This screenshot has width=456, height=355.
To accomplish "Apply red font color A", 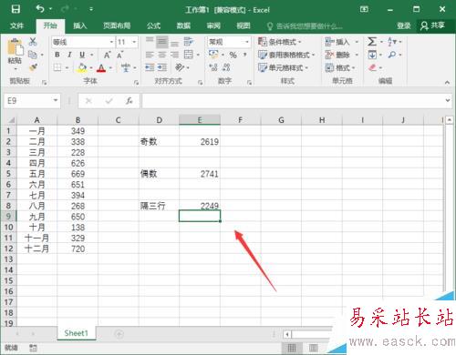I will [x=101, y=68].
